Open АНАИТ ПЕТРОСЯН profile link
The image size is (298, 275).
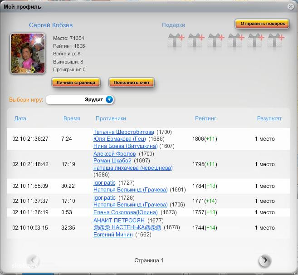click(119, 221)
